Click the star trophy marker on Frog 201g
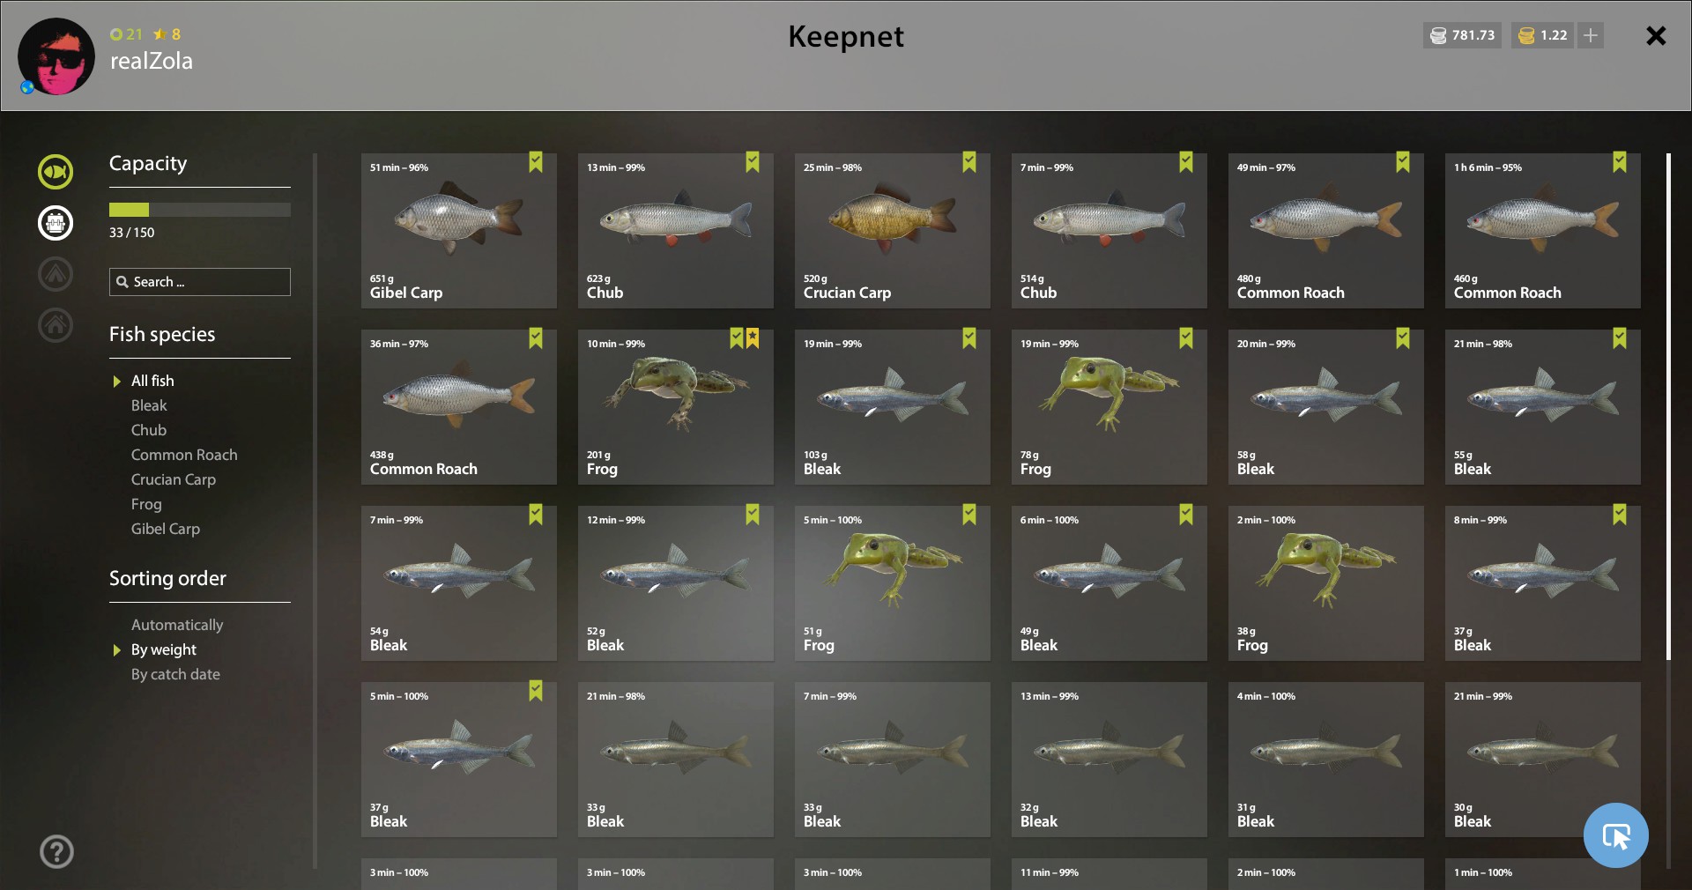The image size is (1692, 890). click(753, 337)
